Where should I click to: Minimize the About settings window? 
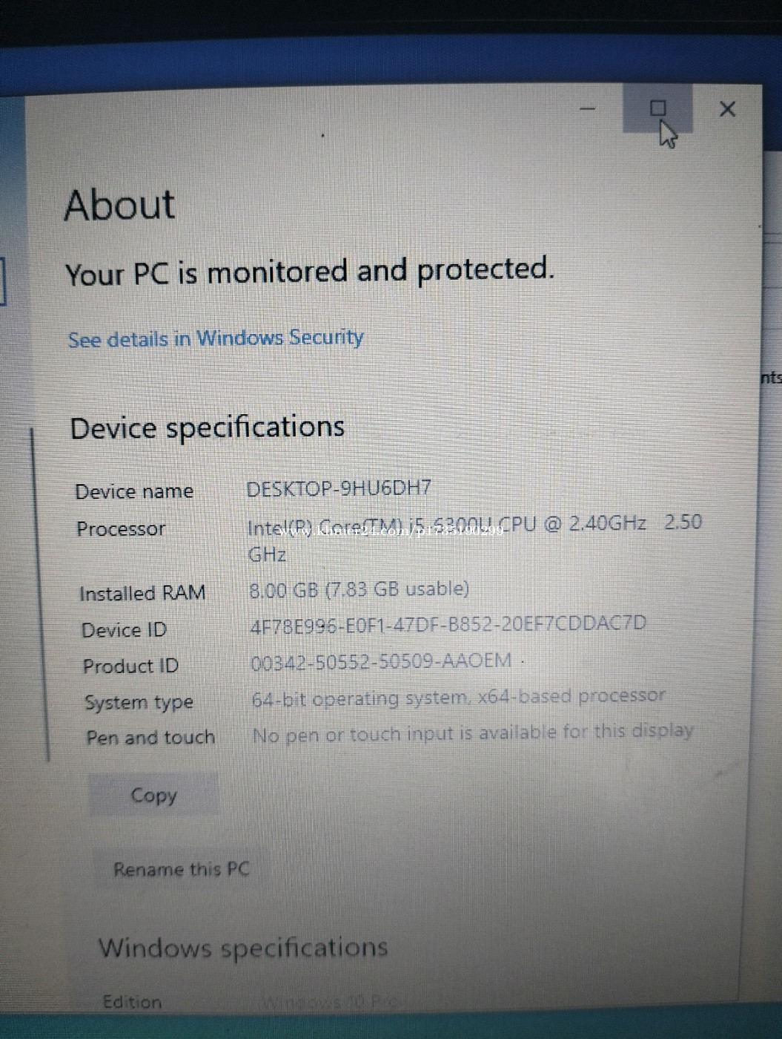(588, 109)
